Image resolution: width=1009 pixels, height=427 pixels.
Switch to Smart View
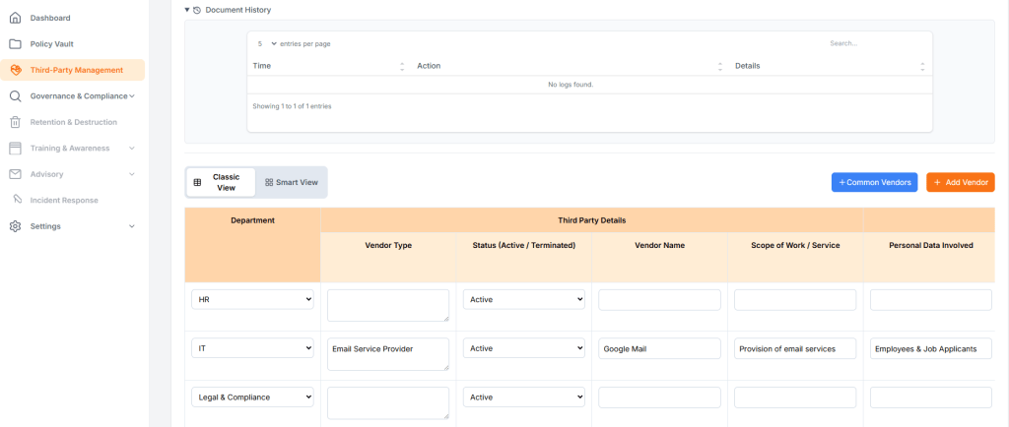click(x=292, y=182)
